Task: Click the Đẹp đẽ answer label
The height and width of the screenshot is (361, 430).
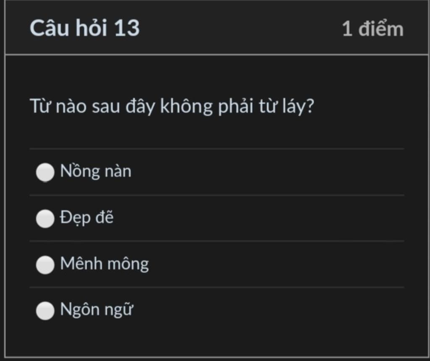Action: [87, 218]
